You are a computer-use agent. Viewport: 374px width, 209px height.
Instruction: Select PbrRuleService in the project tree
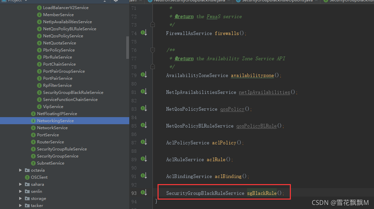58,57
